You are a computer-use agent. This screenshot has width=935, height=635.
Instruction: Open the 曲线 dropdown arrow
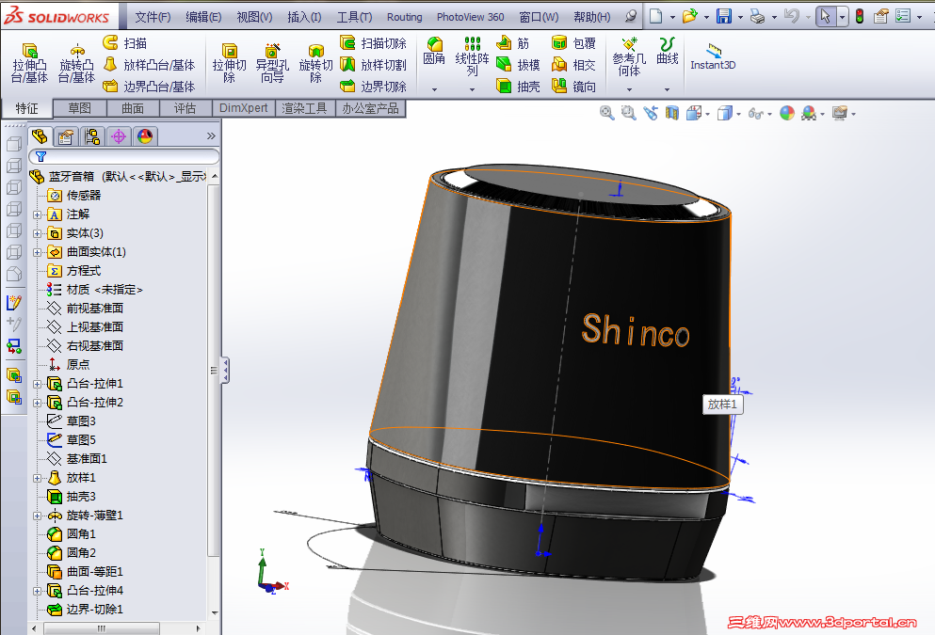[x=667, y=89]
